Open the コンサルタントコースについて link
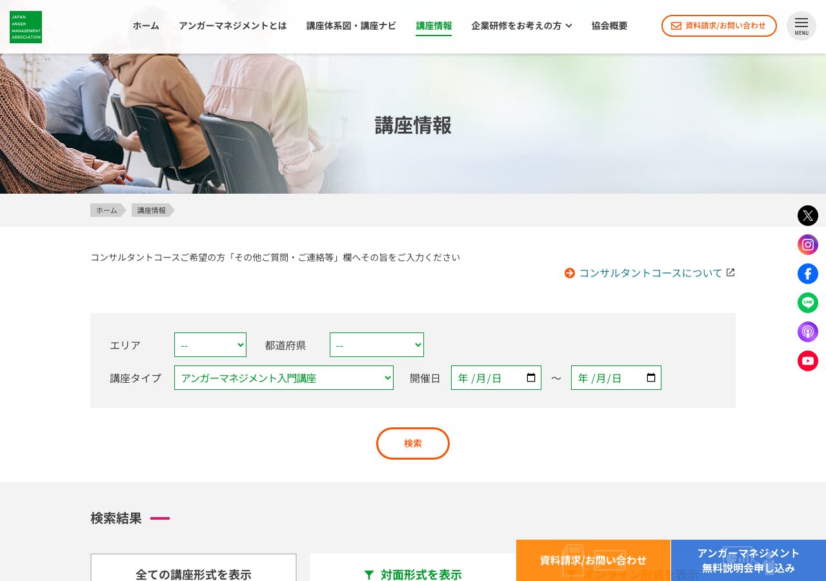 tap(650, 273)
